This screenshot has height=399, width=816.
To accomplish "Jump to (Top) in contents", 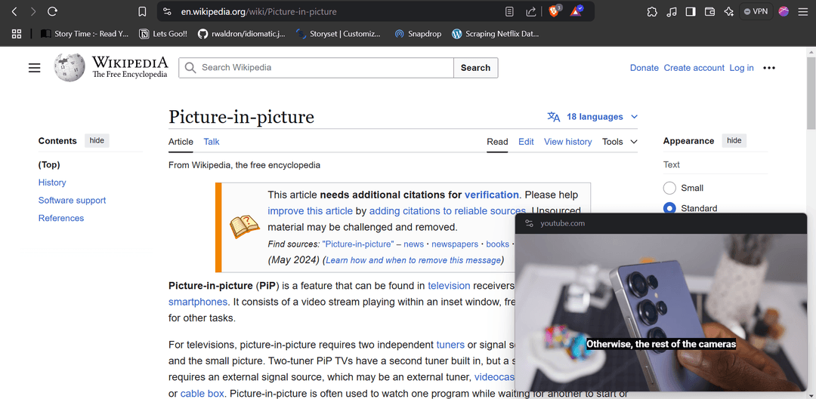I will [49, 164].
